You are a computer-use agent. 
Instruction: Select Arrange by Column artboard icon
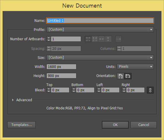click(108, 39)
